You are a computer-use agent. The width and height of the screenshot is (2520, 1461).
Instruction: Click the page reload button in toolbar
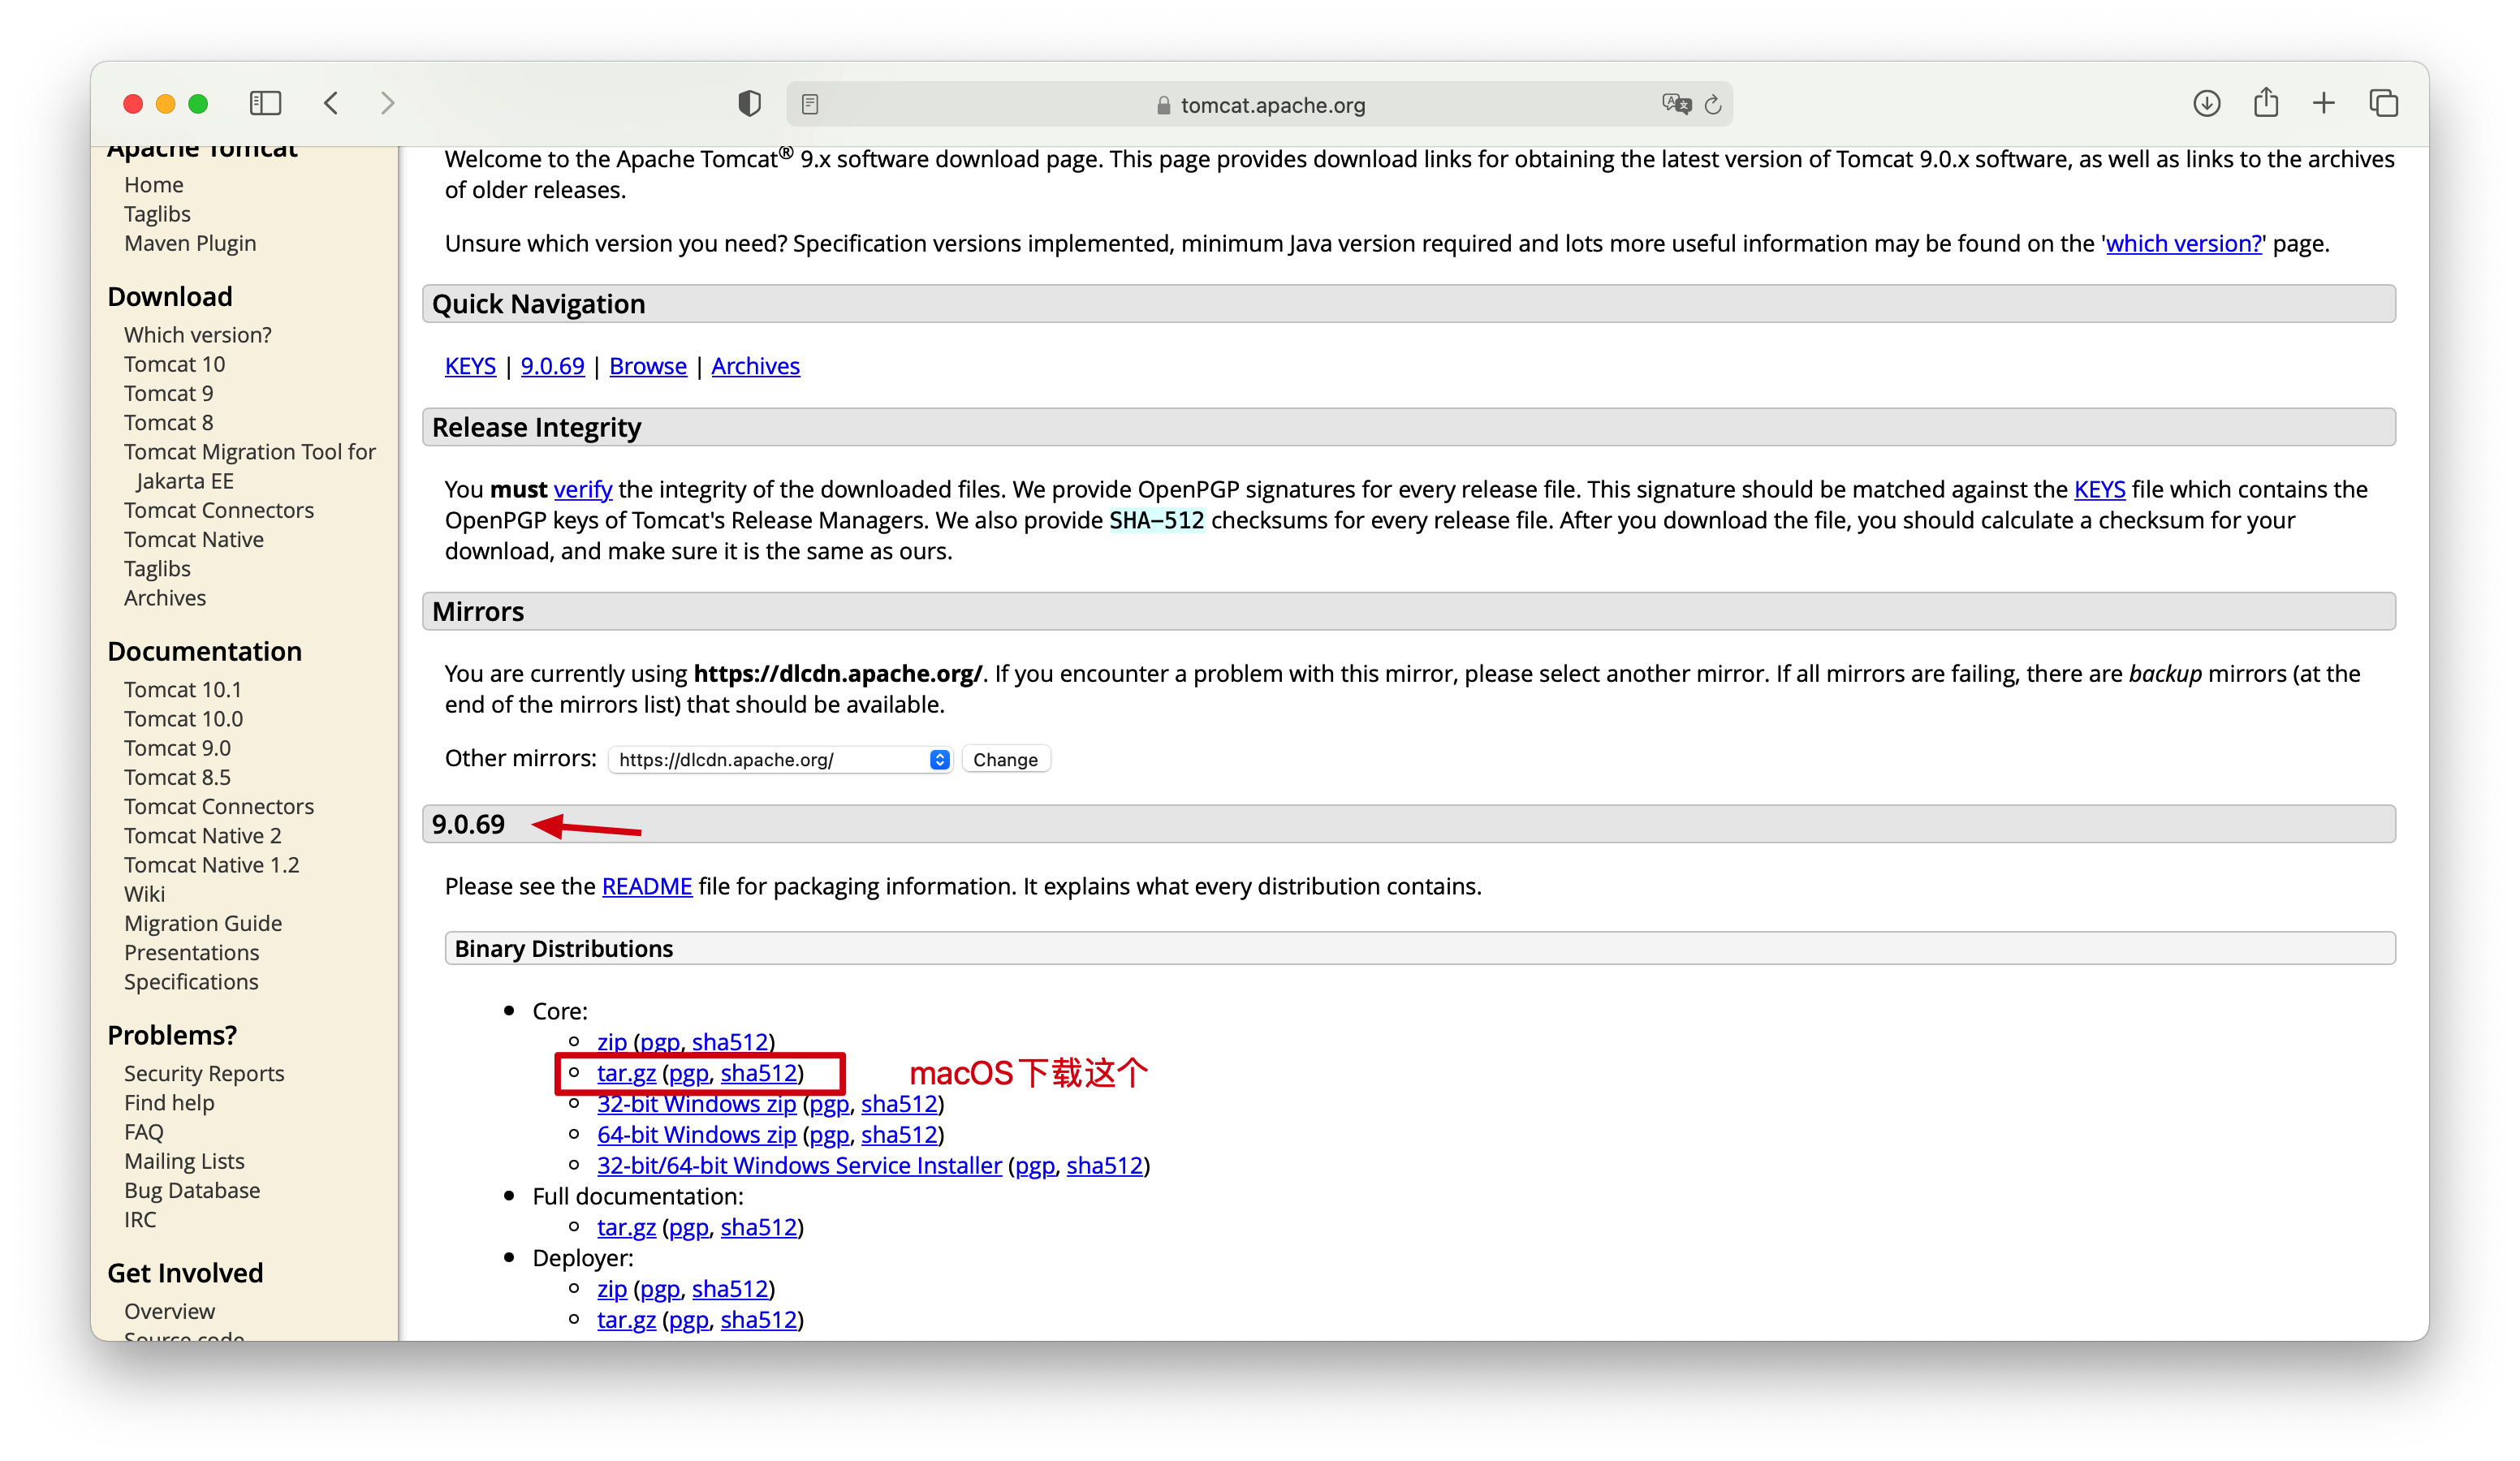(1713, 105)
